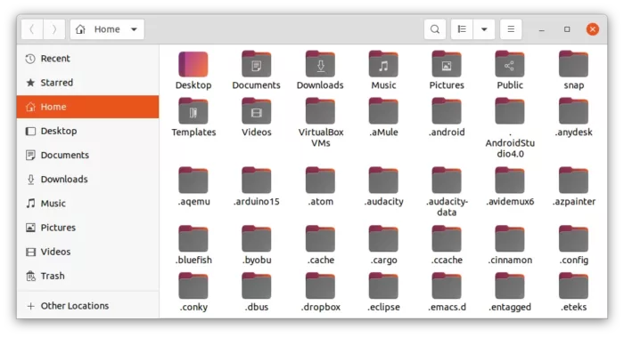Select the Public folder icon
Viewport: 624px width, 337px height.
510,64
